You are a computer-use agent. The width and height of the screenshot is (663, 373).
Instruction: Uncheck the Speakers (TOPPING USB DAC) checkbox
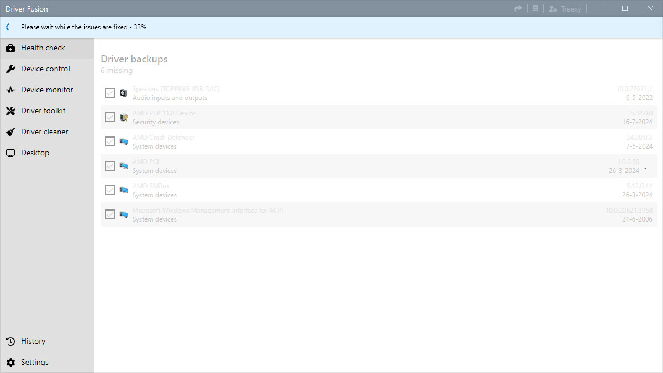[x=110, y=93]
